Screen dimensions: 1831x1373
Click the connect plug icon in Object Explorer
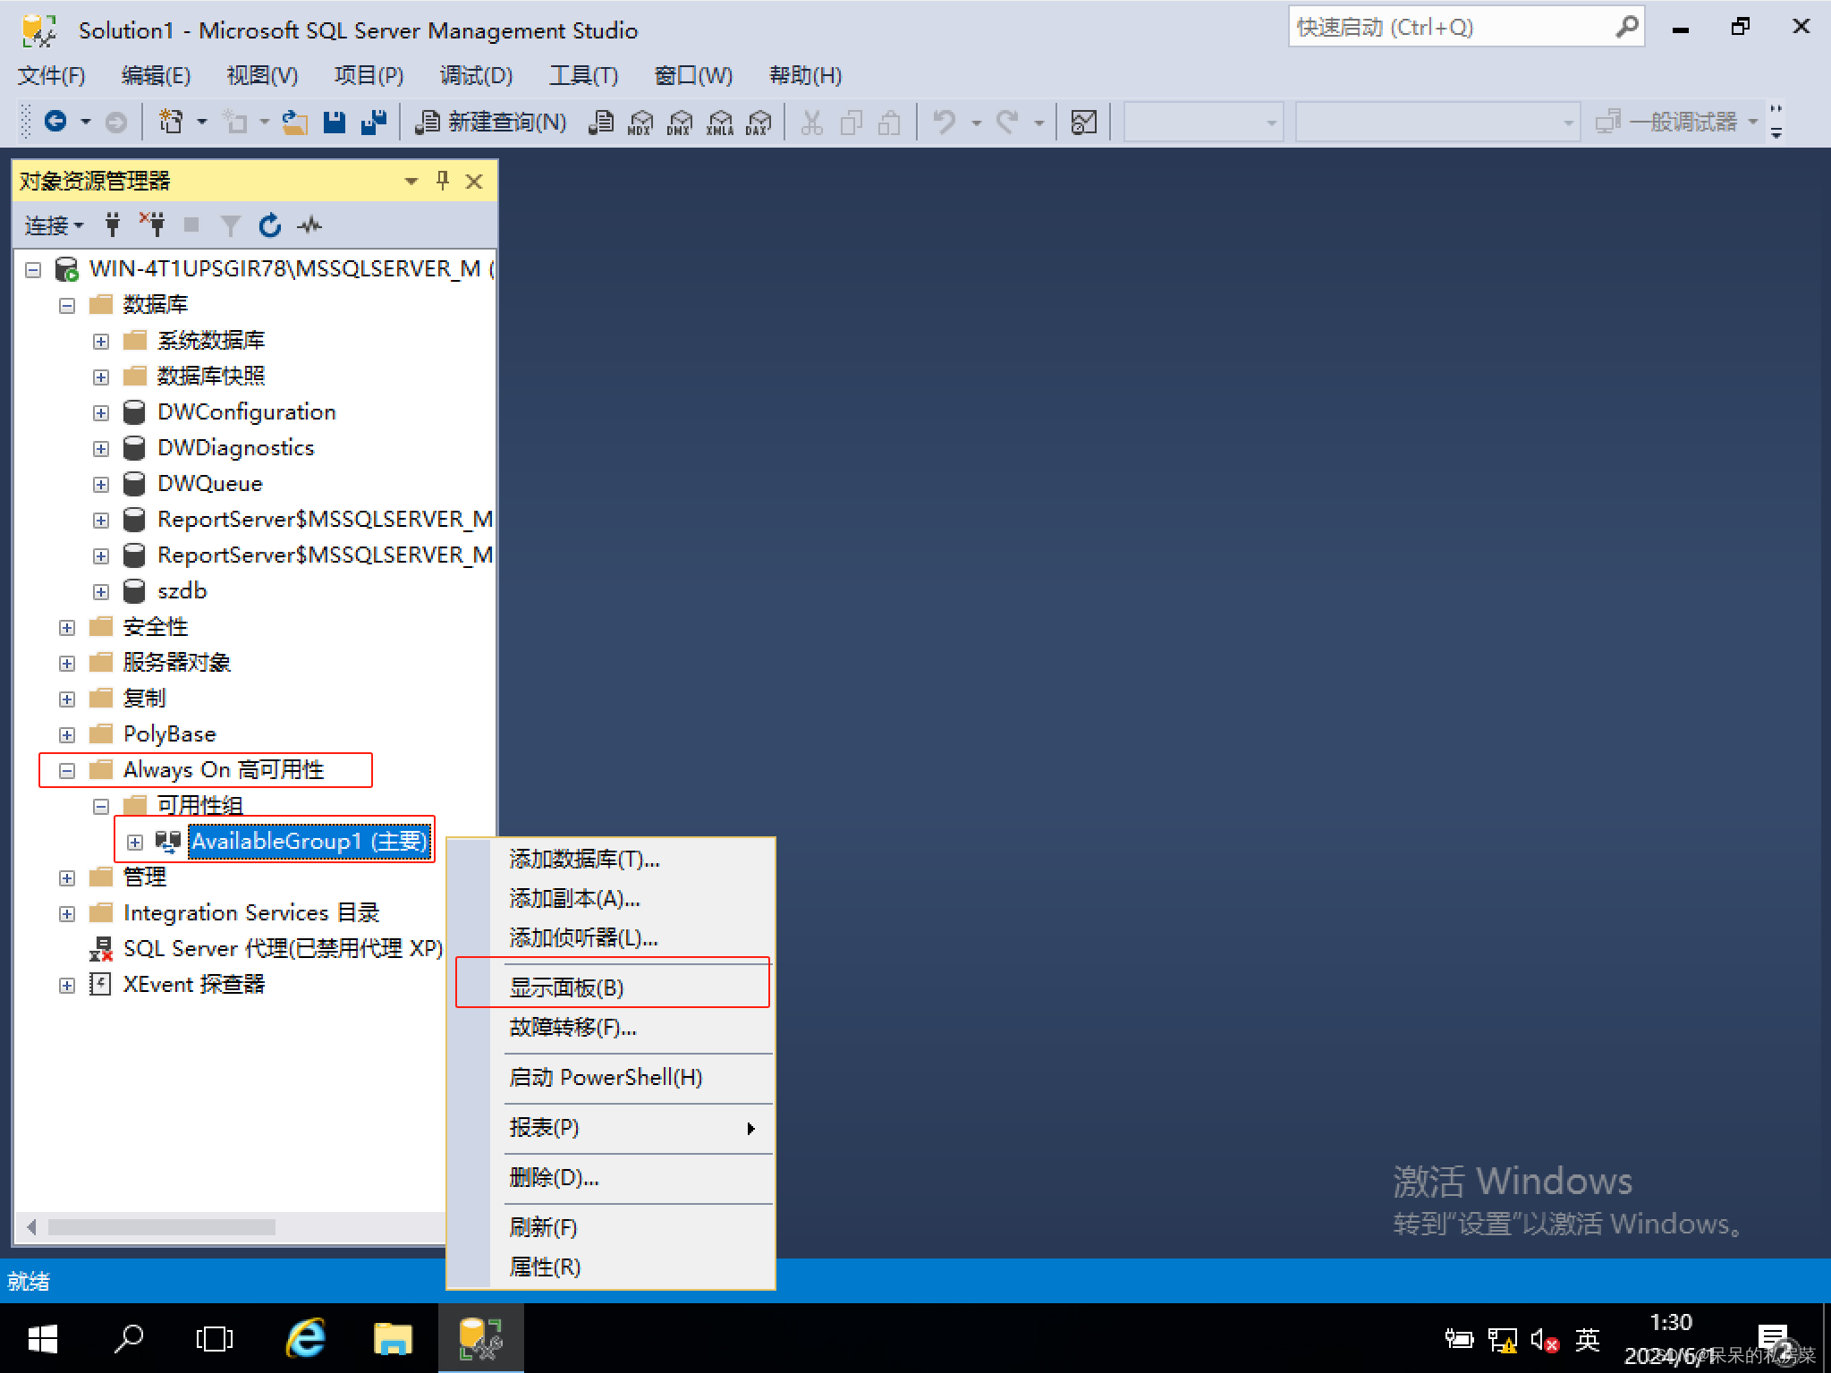pos(113,225)
